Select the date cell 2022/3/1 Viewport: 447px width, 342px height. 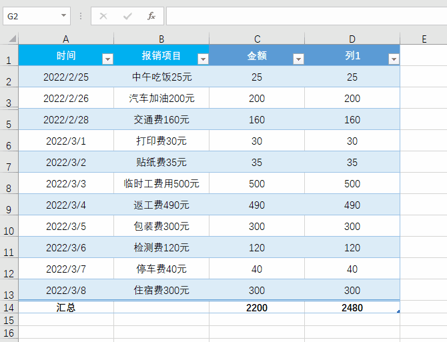pyautogui.click(x=66, y=141)
